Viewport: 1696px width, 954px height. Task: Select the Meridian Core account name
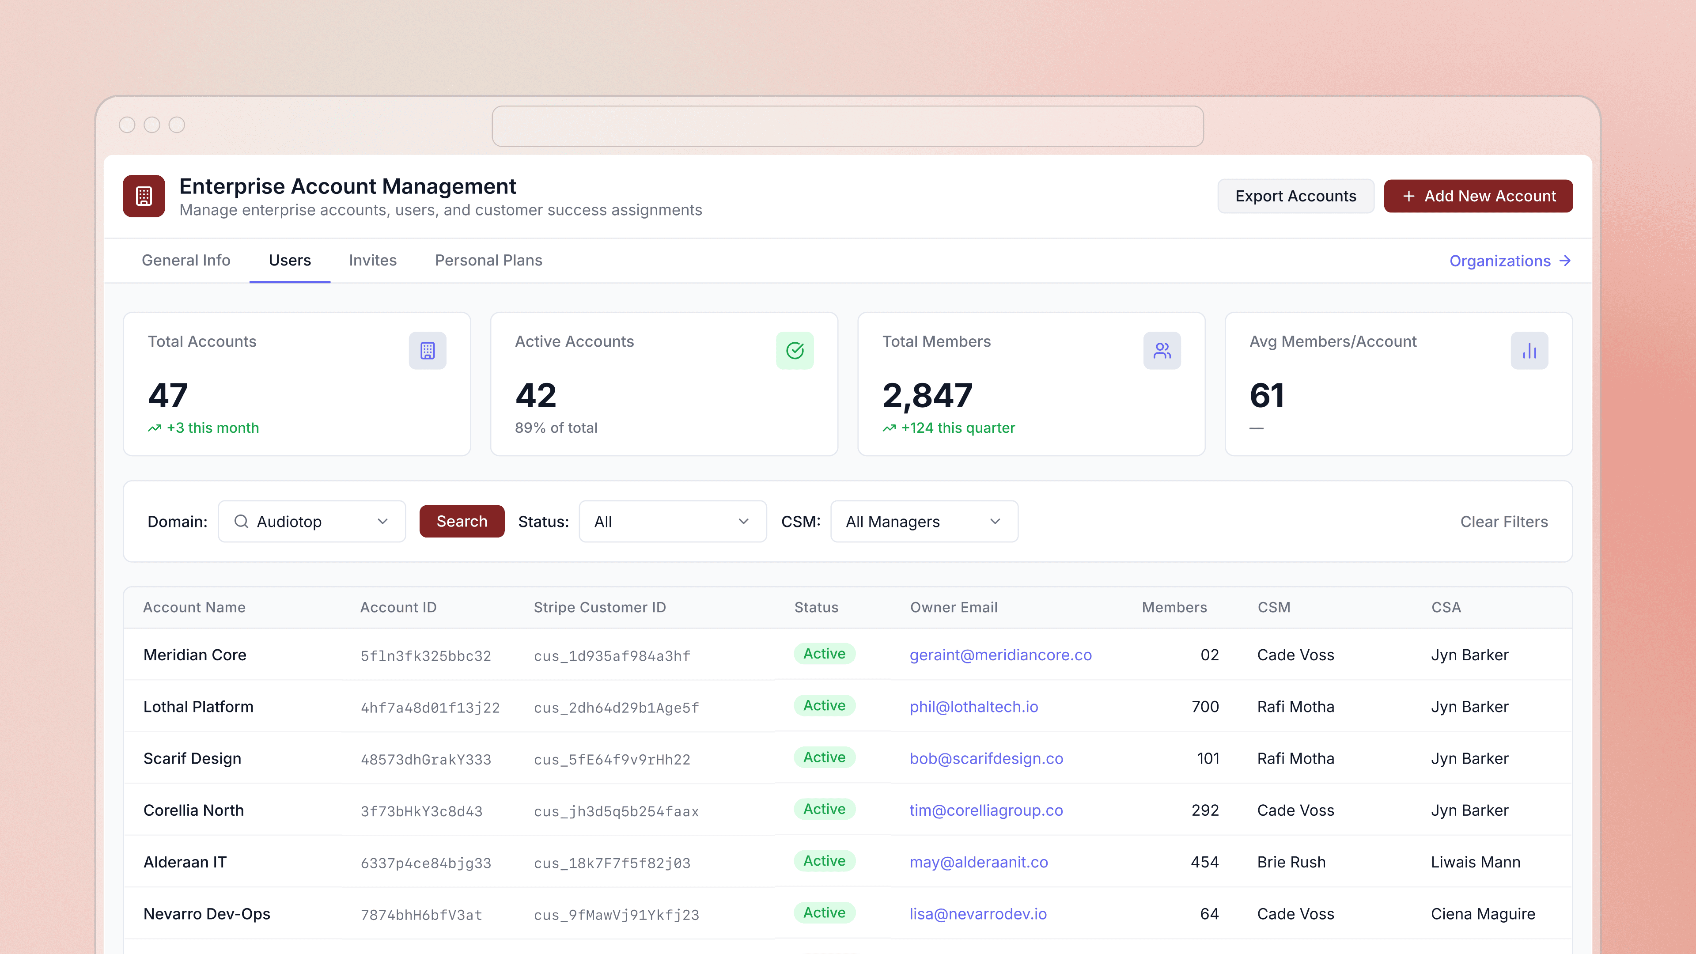(x=195, y=655)
